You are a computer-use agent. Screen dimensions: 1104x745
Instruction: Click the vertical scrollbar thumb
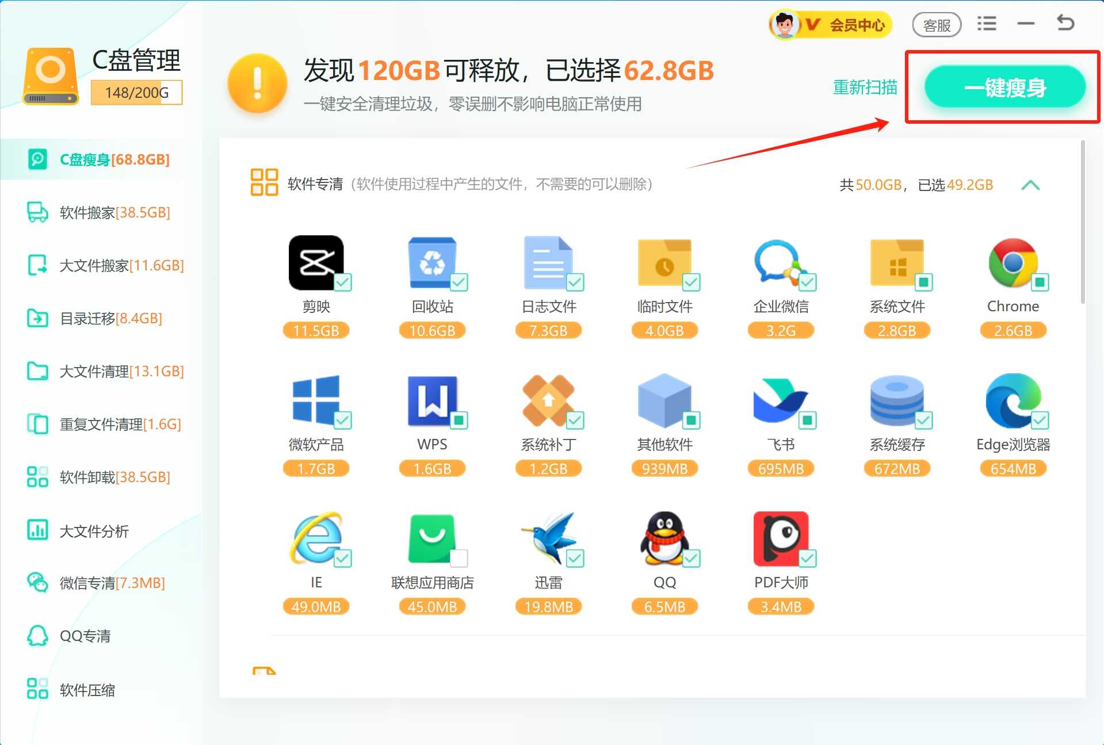coord(1083,221)
